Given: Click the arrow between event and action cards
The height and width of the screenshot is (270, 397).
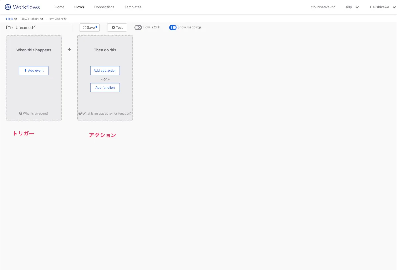Looking at the screenshot, I should 69,49.
